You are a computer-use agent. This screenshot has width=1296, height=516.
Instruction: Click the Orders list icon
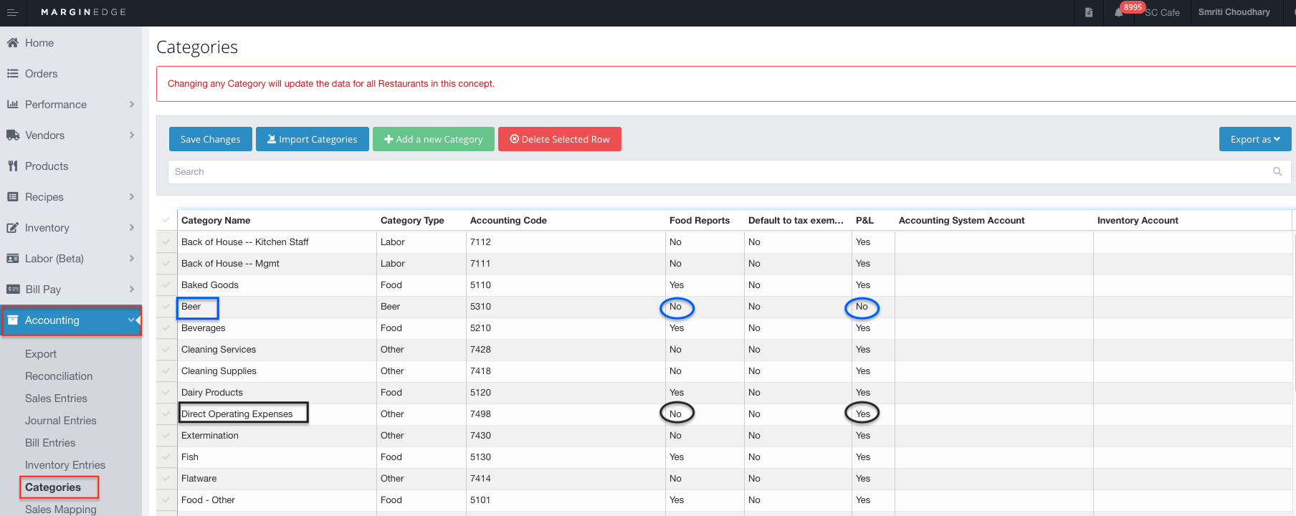click(12, 74)
